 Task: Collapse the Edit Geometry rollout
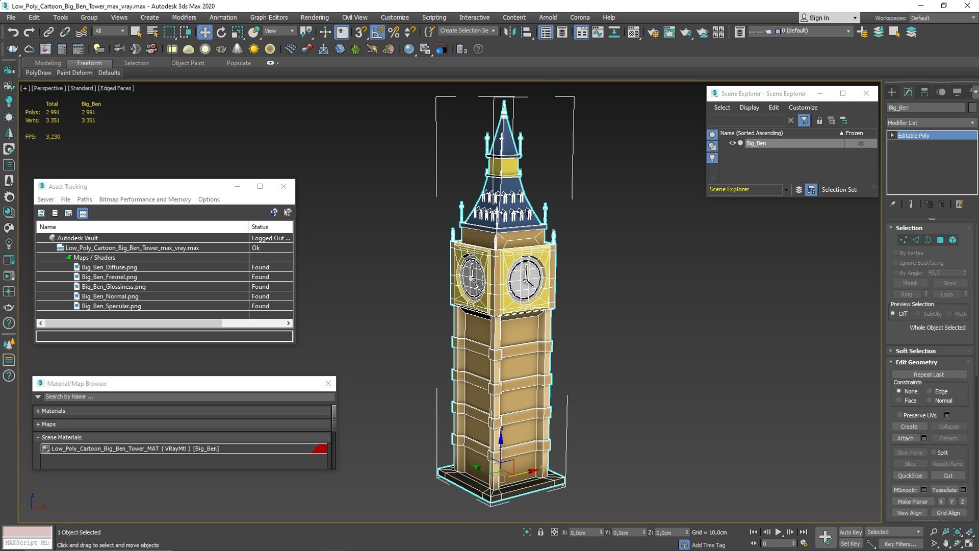[916, 362]
